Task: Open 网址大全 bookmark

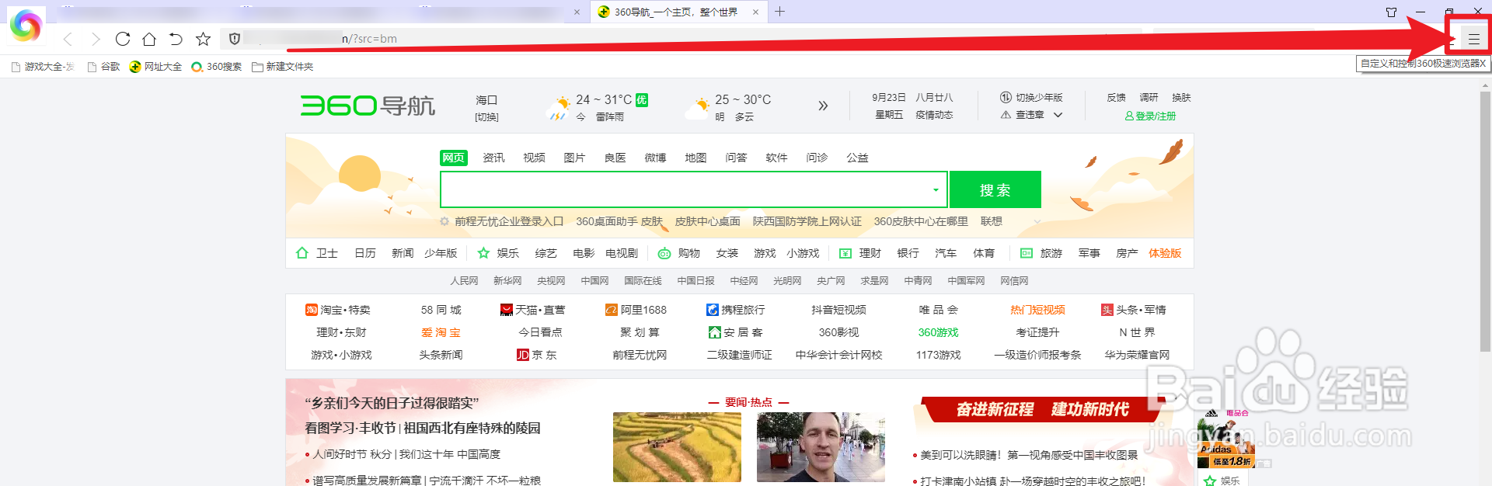Action: (x=155, y=67)
